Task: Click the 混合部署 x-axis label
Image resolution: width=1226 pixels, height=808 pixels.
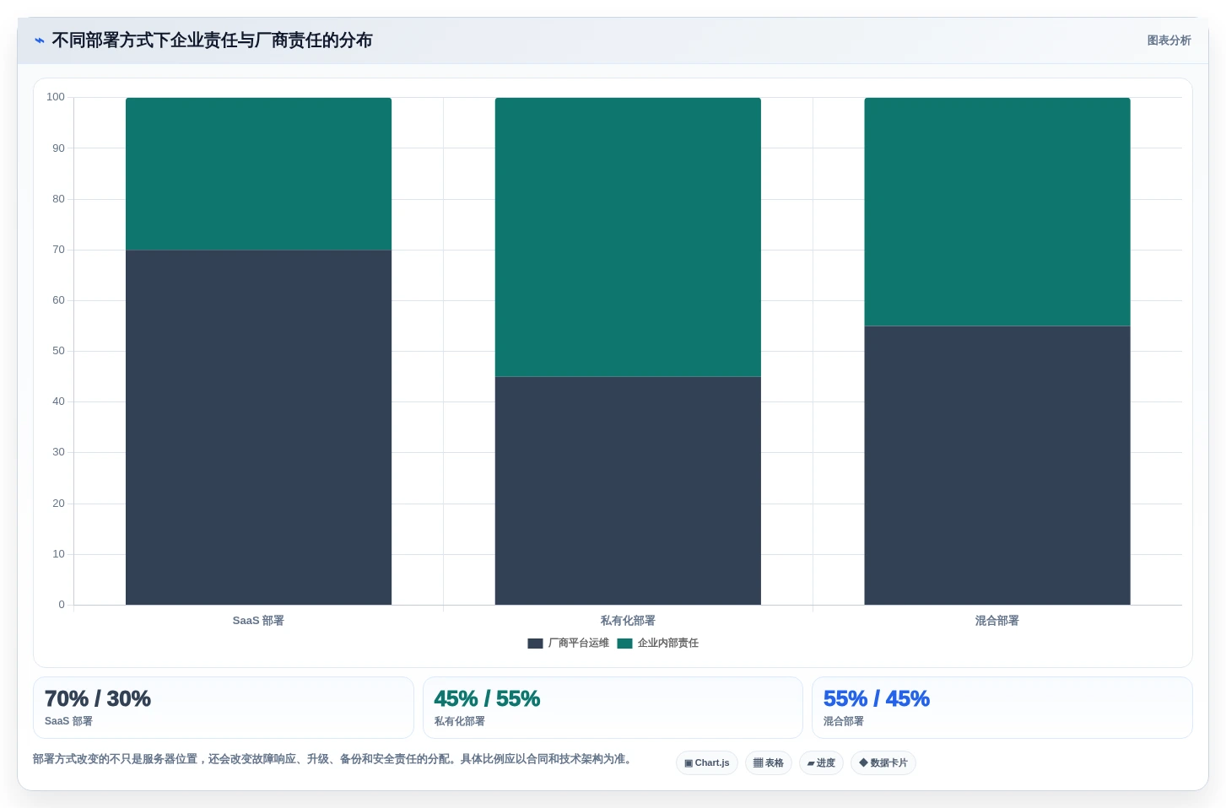Action: 997,621
